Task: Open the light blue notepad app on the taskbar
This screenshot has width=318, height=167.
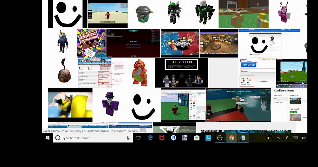Action: 243,138
